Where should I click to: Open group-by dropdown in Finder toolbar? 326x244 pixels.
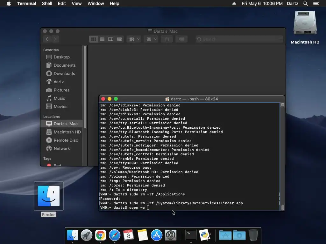(x=134, y=39)
